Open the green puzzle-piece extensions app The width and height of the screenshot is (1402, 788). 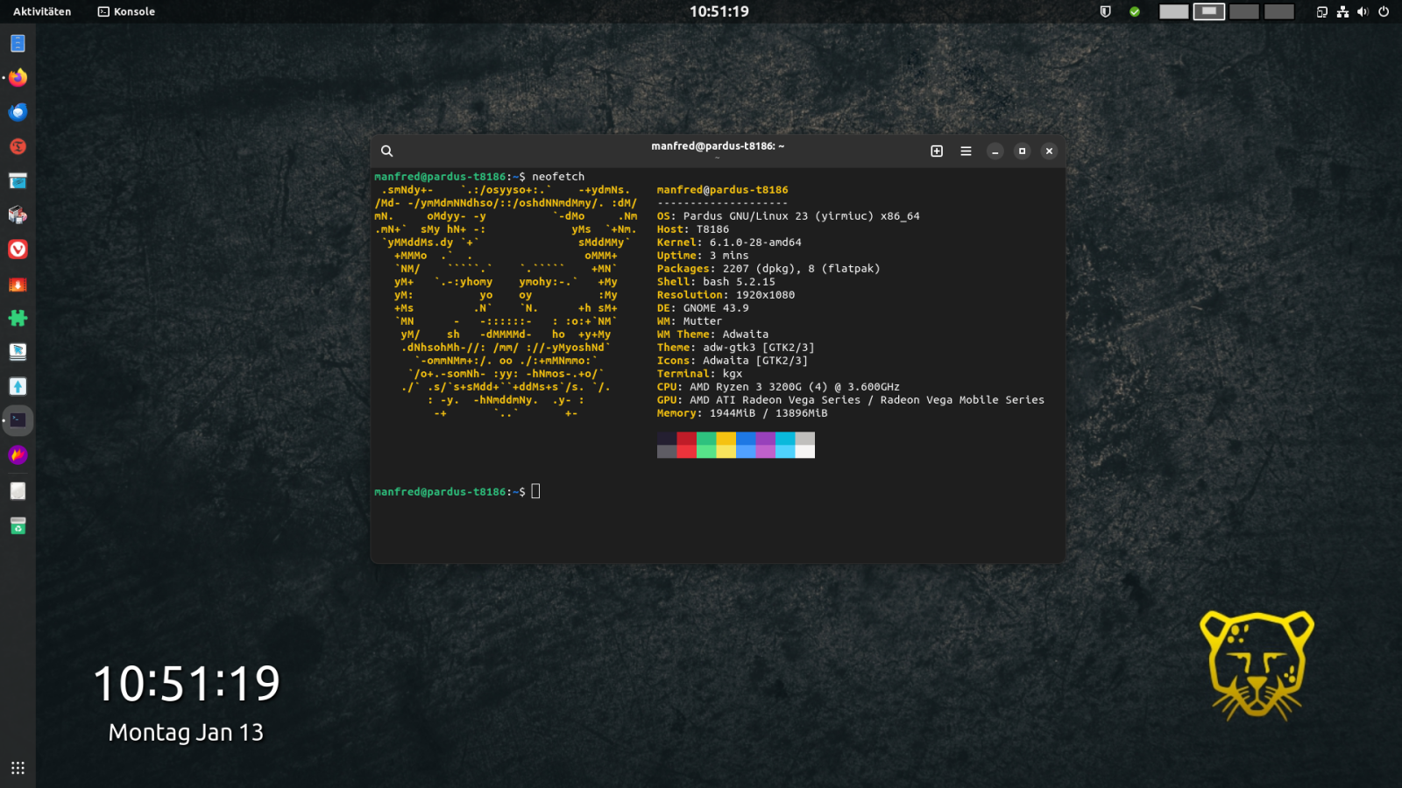click(x=18, y=318)
